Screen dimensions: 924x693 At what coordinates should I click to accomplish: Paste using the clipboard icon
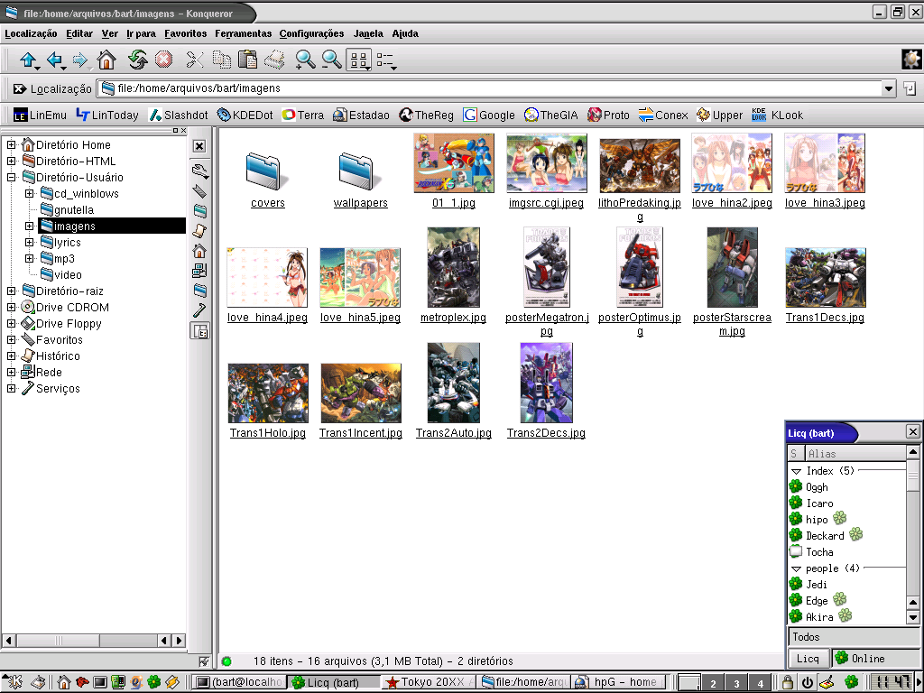click(248, 60)
